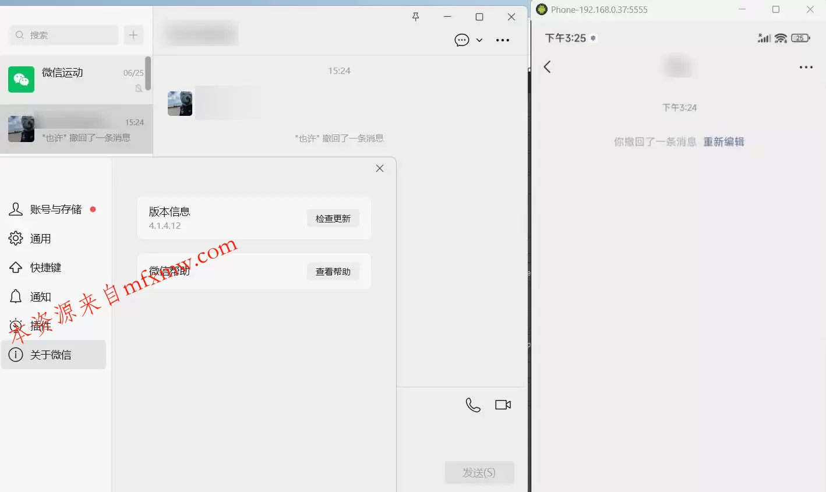Click 06/25 date on the 微信运动 row
The image size is (826, 492).
coord(133,73)
